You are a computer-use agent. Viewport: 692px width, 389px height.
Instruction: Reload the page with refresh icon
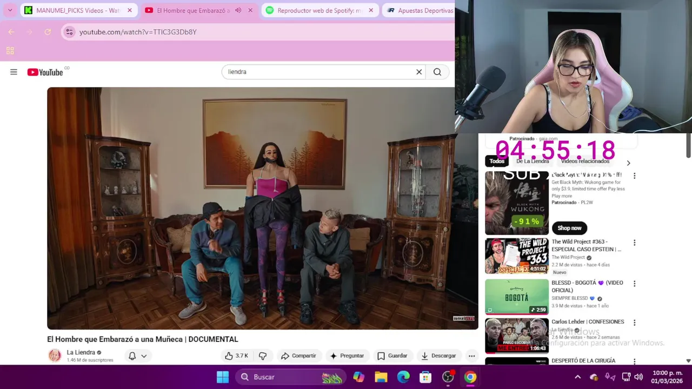[x=48, y=32]
